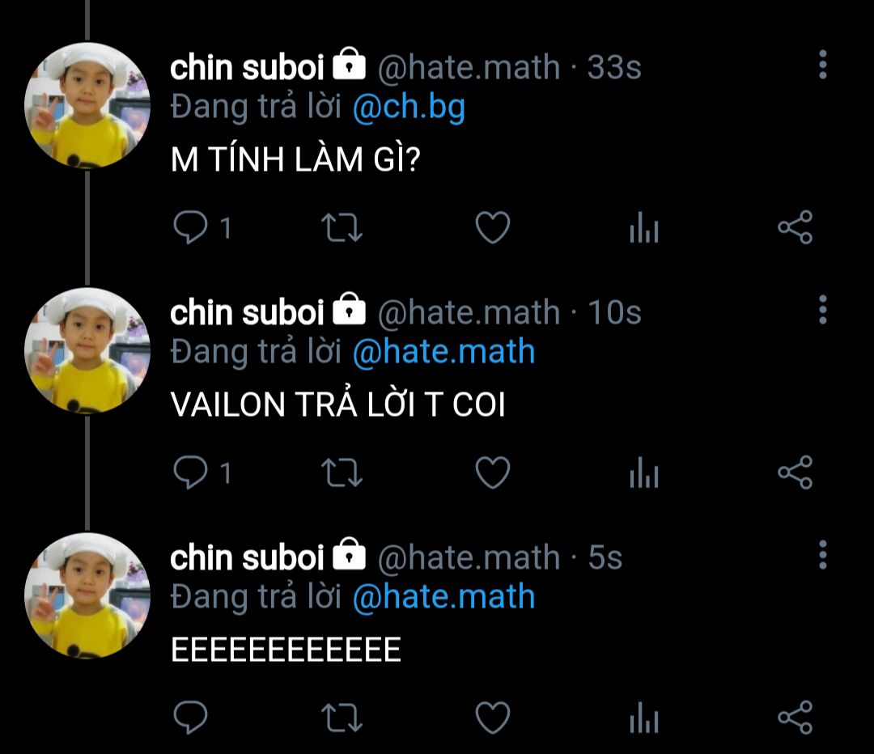874x754 pixels.
Task: Open more options on the 33s tweet
Action: click(x=823, y=65)
